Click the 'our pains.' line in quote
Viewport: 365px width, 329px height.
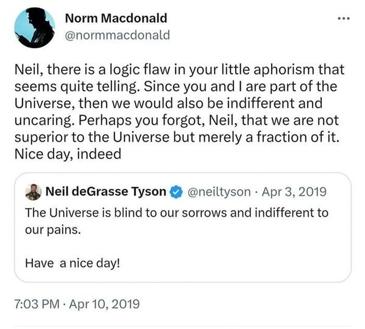pyautogui.click(x=53, y=230)
